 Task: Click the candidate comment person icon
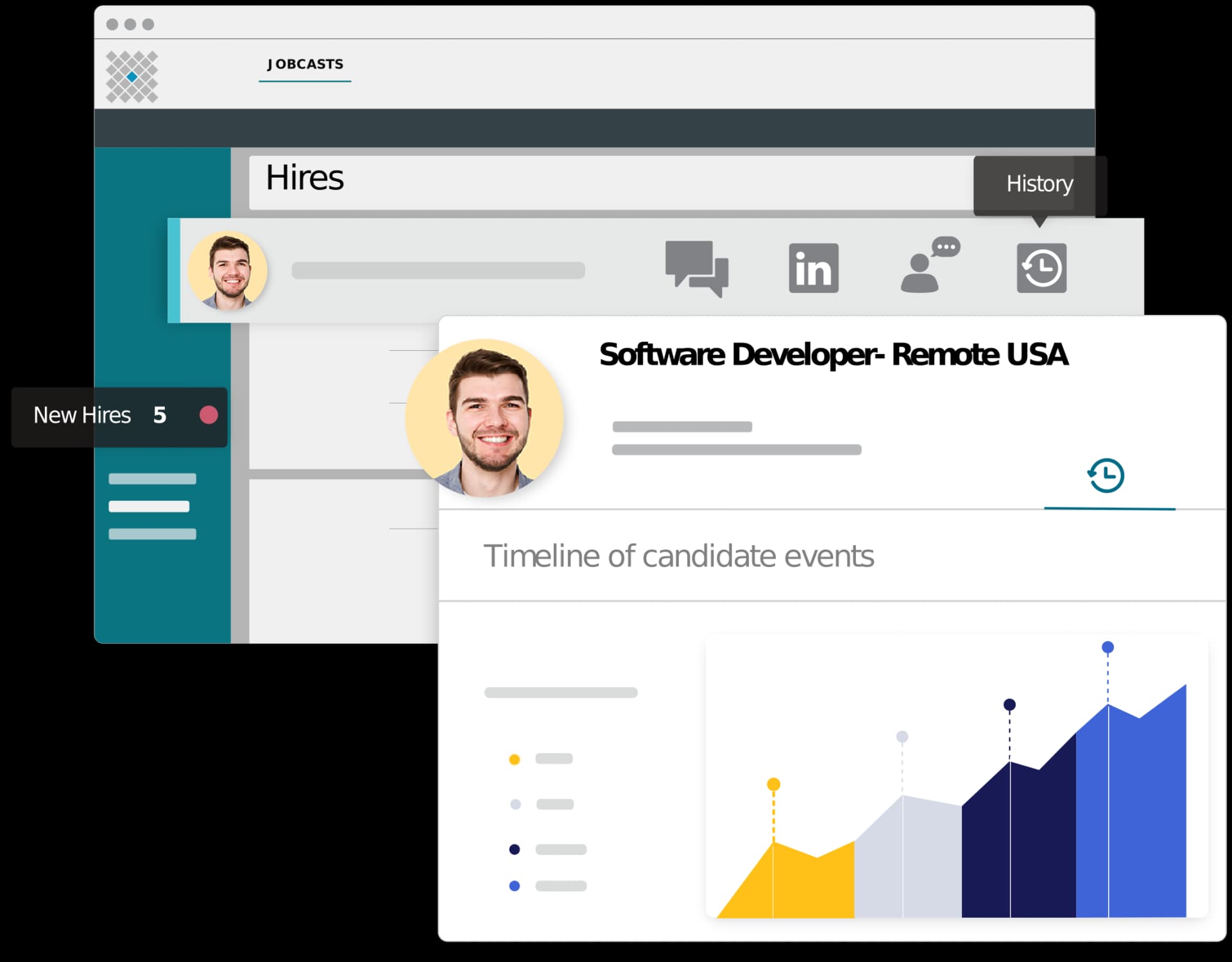pos(928,266)
